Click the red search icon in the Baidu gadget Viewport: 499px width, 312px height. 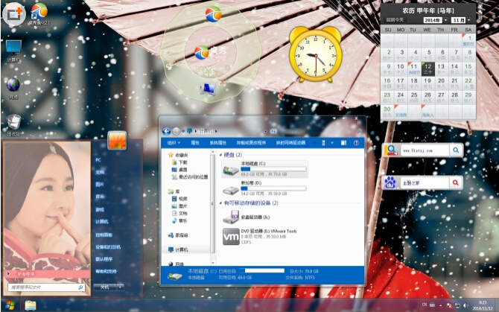455,182
